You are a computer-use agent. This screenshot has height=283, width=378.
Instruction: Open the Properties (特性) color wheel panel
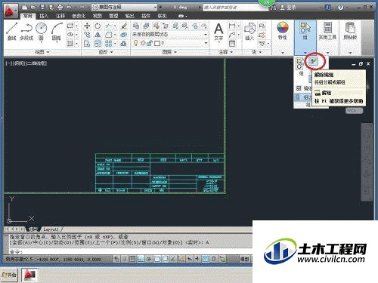283,31
